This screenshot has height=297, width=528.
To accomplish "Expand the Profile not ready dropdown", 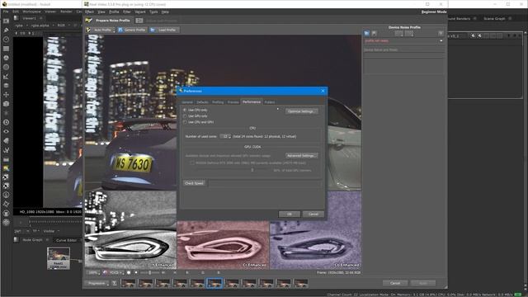I will [x=441, y=40].
